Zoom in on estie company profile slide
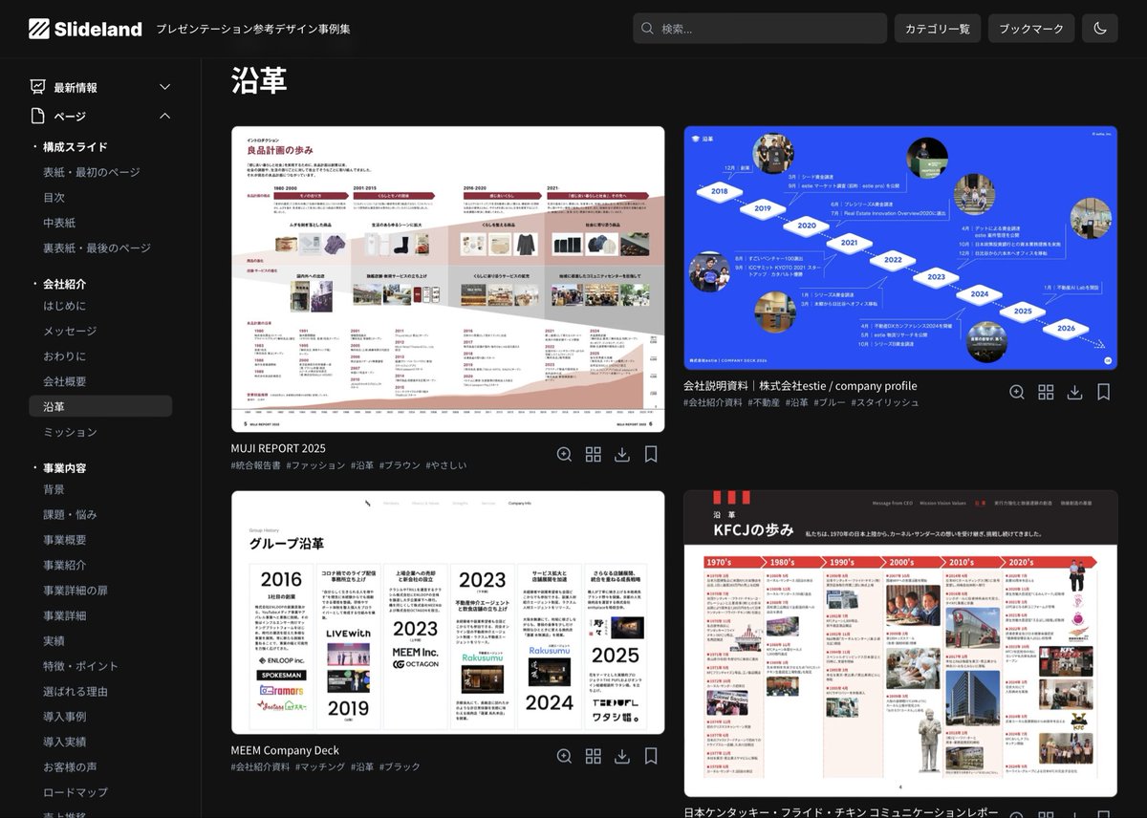This screenshot has width=1147, height=818. [1017, 393]
